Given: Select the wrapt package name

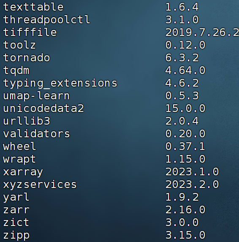Looking at the screenshot, I should point(19,159).
